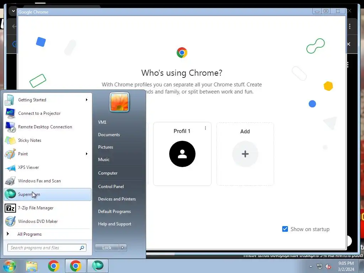364x273 pixels.
Task: Click the background browser tab-search chevron
Action: (x=13, y=11)
